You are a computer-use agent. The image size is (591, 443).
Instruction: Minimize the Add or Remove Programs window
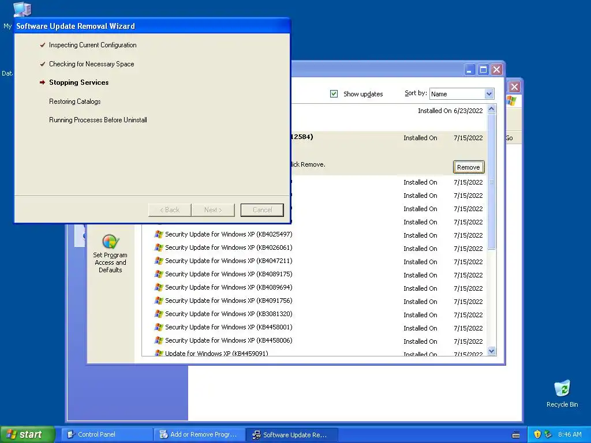click(x=469, y=70)
